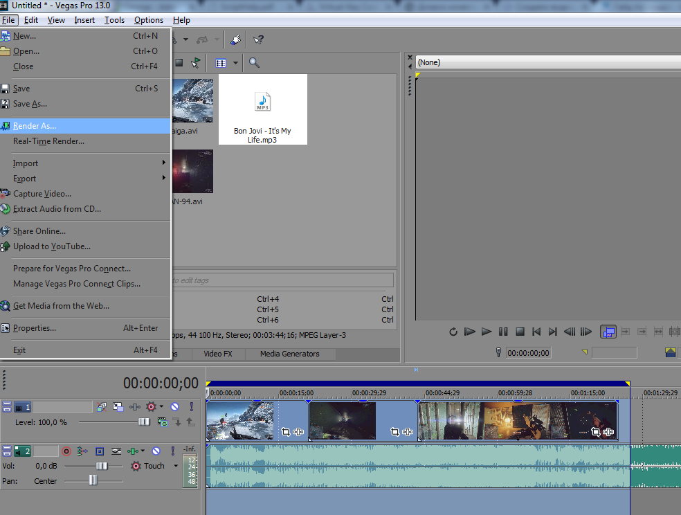Adjust audio track Pan slider
Image resolution: width=681 pixels, height=515 pixels.
[93, 480]
